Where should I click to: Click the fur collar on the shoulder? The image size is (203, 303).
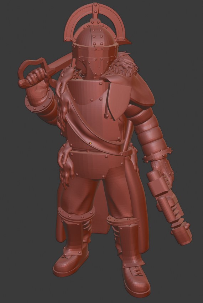click(123, 64)
